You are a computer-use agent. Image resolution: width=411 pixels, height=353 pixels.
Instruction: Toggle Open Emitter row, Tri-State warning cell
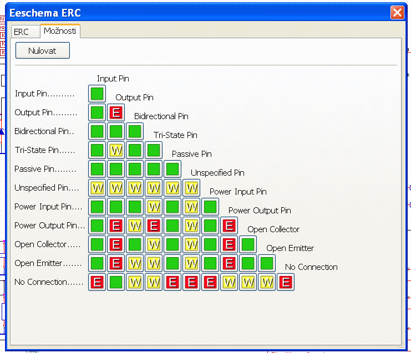tap(154, 263)
